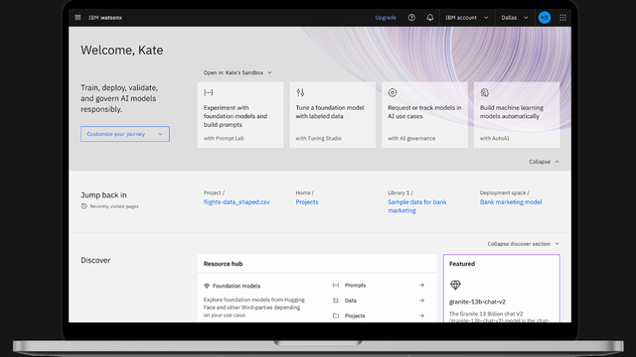636x357 pixels.
Task: Open the Prompts resource row
Action: click(379, 286)
